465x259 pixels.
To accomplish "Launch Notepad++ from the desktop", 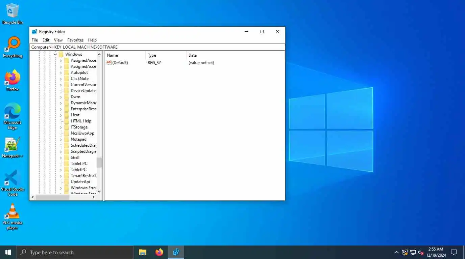I will point(13,147).
